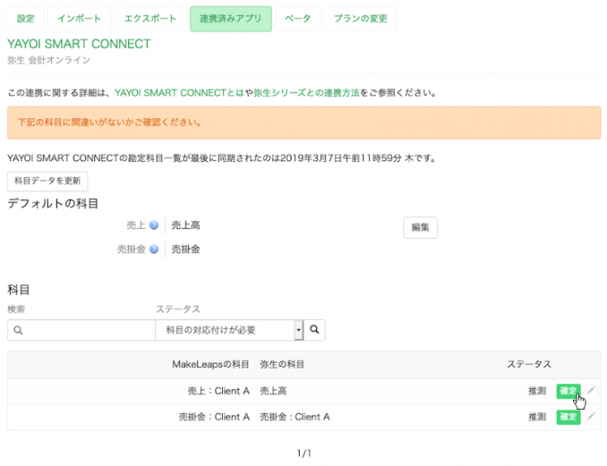Click the help icon next to 売上

coord(154,226)
